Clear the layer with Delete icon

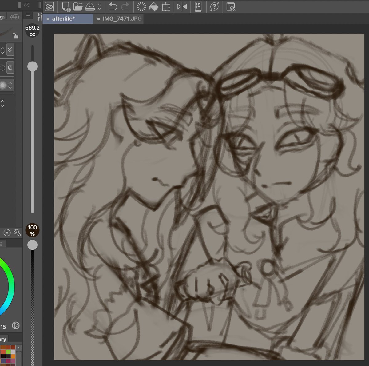tap(141, 6)
